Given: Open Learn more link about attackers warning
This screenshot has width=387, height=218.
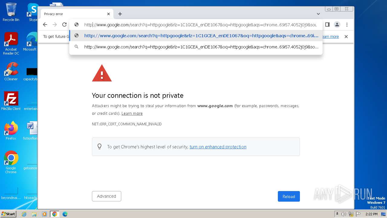Looking at the screenshot, I should [132, 113].
